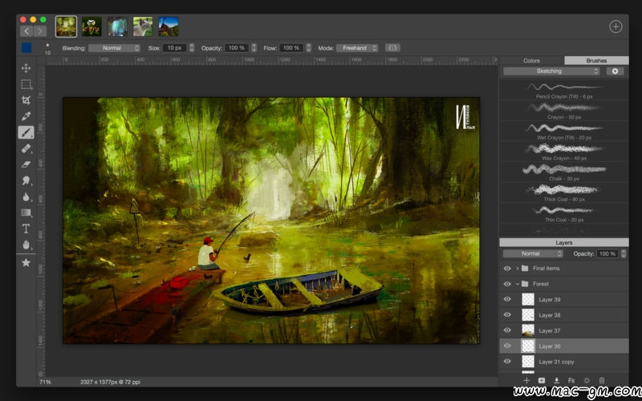The image size is (642, 401).
Task: Open the forest painting document thumbnail
Action: click(x=66, y=26)
